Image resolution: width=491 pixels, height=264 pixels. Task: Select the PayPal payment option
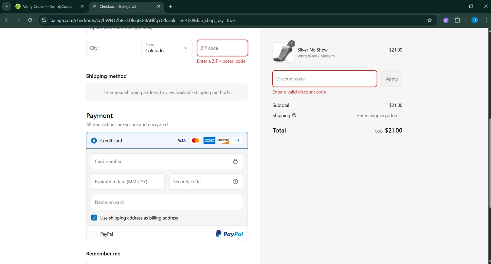(94, 234)
